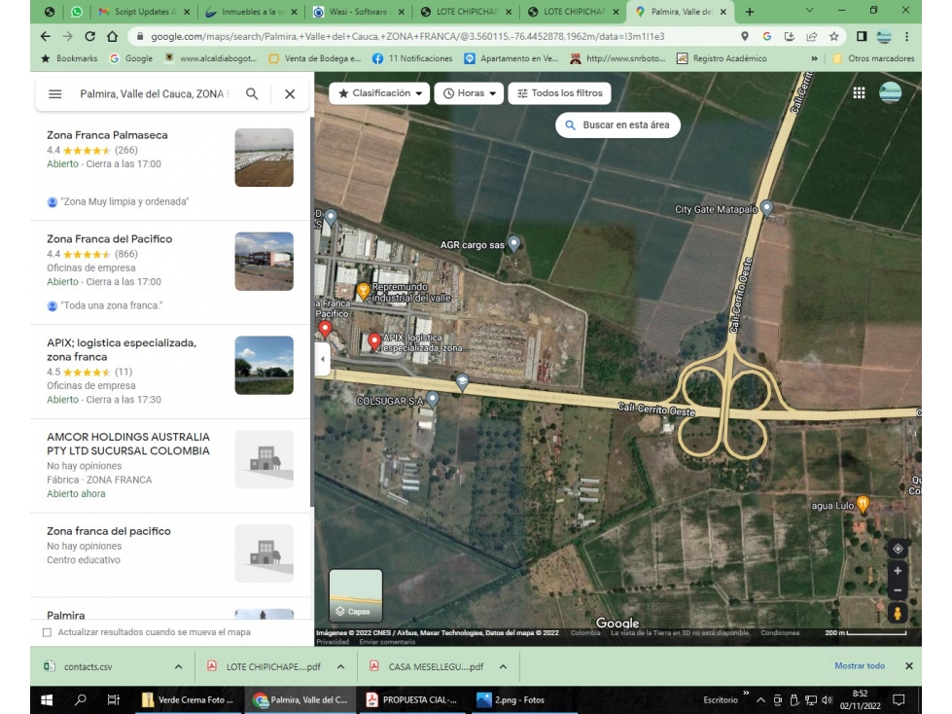Zoom in on the map
Viewport: 952px width, 714px height.
coord(898,571)
